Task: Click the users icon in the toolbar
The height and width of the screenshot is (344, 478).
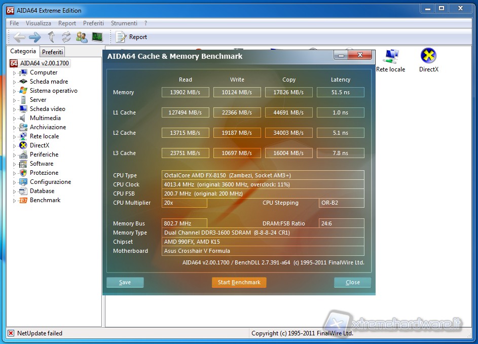Action: point(82,37)
